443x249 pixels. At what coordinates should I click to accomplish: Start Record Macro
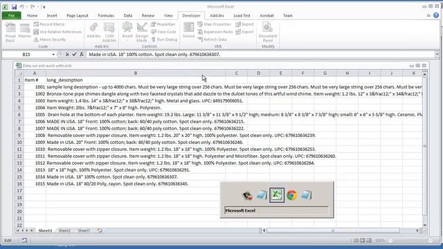(x=49, y=24)
